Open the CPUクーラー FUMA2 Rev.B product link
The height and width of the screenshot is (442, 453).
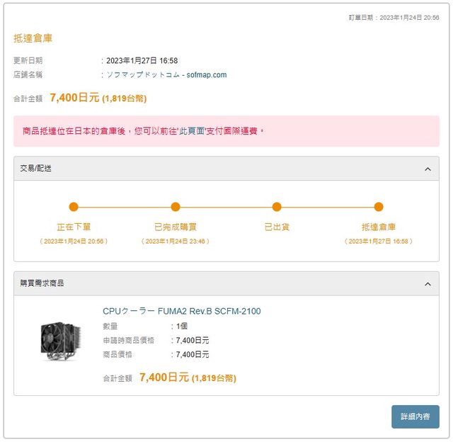182,311
